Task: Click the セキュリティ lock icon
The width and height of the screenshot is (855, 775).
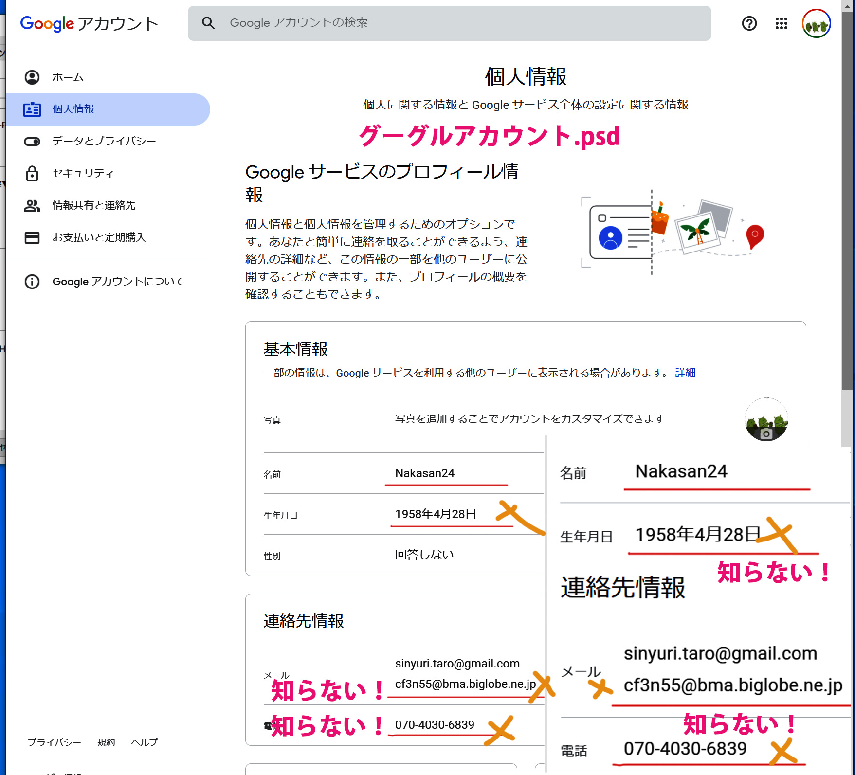Action: pos(32,173)
